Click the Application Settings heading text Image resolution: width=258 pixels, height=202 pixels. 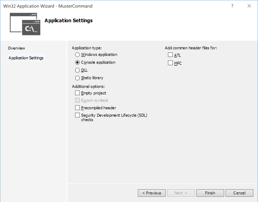(x=69, y=21)
